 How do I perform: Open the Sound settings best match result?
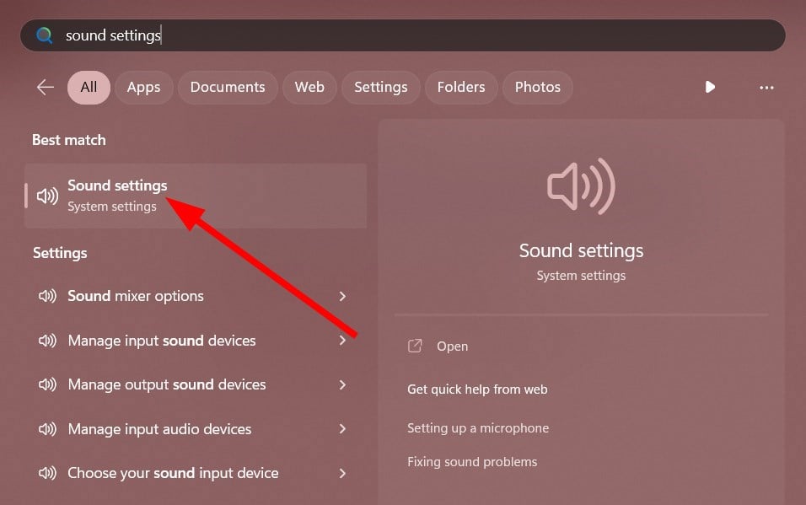pos(117,195)
